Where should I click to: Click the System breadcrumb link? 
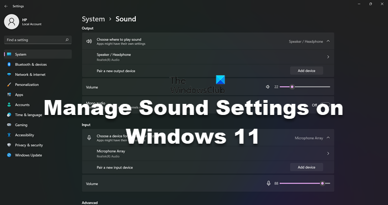click(x=93, y=19)
